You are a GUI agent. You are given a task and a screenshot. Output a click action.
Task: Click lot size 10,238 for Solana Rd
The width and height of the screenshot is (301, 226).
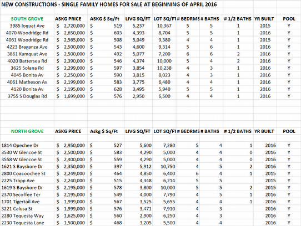click(x=164, y=68)
